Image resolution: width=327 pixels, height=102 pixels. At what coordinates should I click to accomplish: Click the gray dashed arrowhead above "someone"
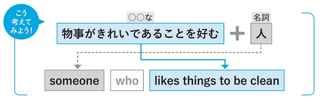tap(78, 66)
